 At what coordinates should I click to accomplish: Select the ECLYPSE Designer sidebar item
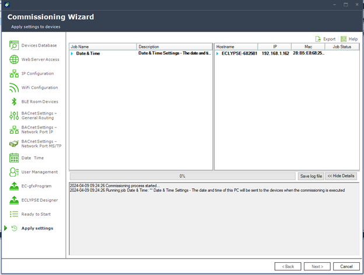pos(40,200)
